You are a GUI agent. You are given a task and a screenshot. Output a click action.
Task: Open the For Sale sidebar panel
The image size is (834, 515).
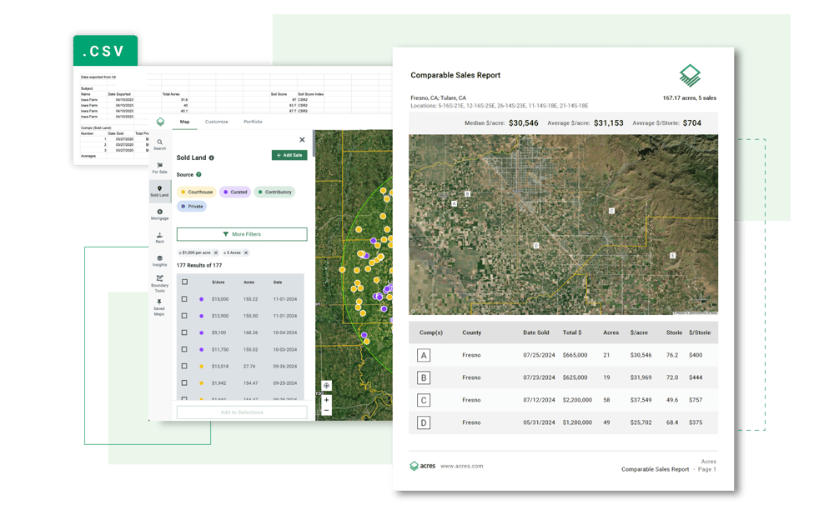coord(159,168)
